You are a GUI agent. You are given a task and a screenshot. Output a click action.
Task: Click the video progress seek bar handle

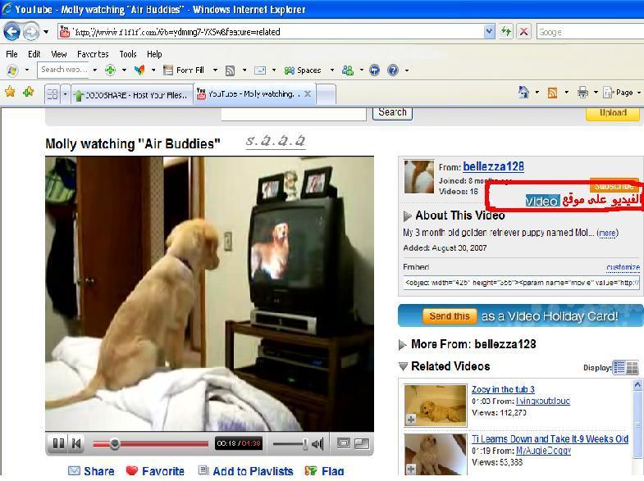pos(115,444)
